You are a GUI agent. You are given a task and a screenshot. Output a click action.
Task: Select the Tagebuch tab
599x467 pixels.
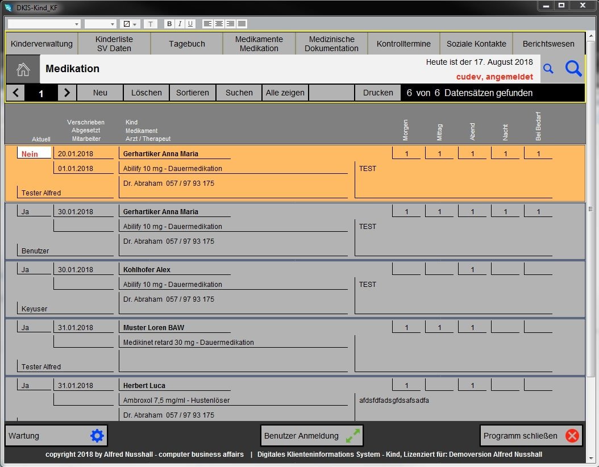point(187,44)
